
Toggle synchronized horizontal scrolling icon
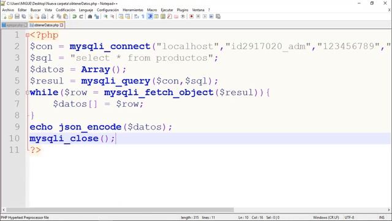(x=127, y=17)
